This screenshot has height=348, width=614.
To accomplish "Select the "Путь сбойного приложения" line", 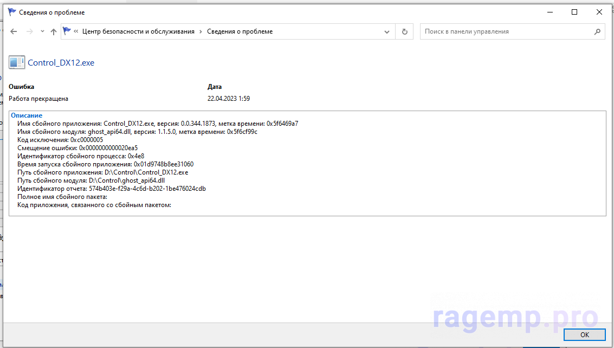I will point(102,172).
